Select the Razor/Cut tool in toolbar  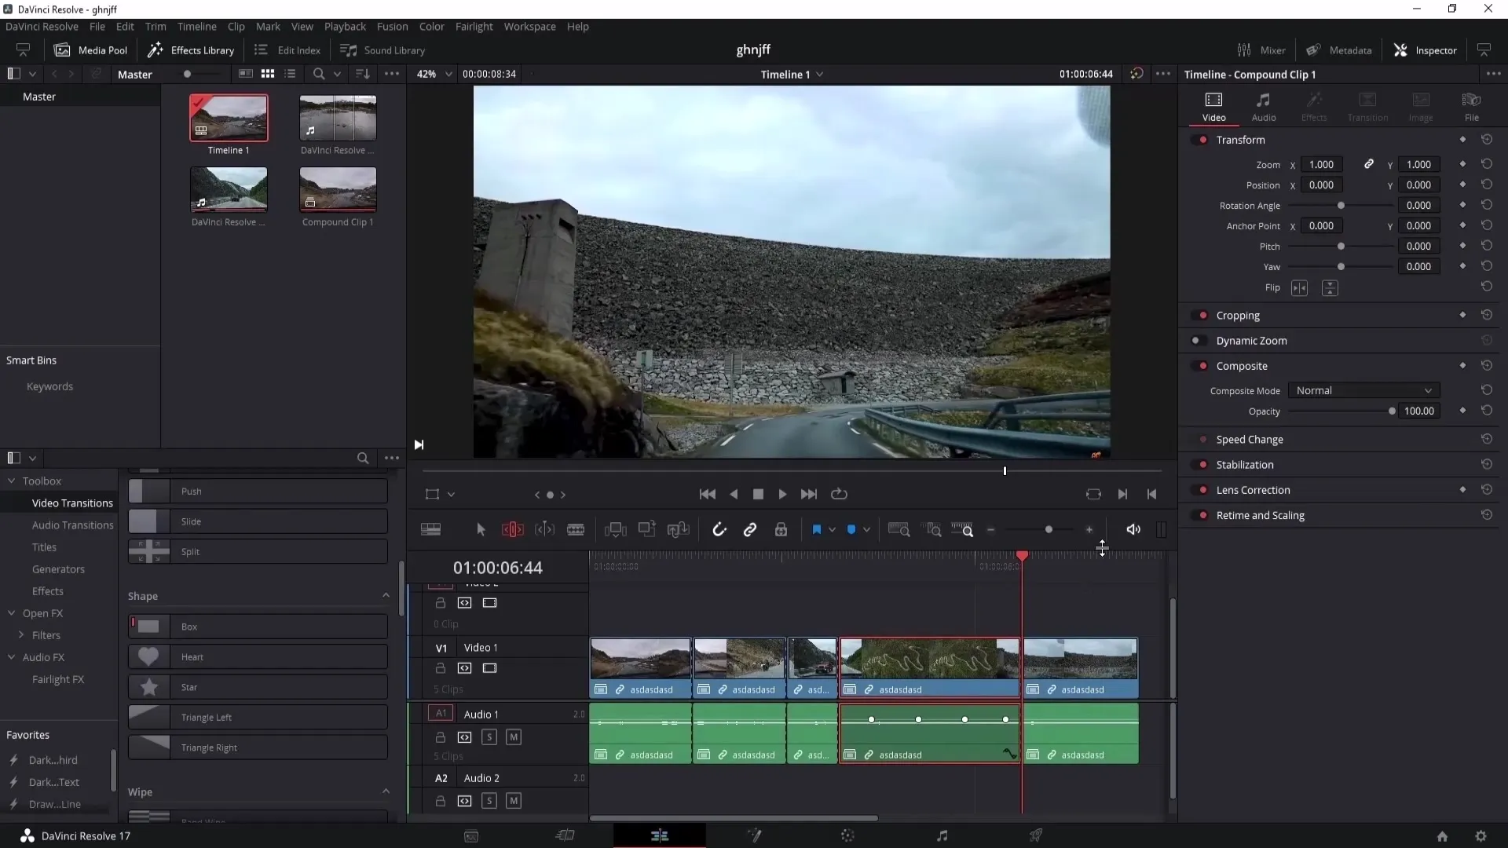tap(578, 530)
